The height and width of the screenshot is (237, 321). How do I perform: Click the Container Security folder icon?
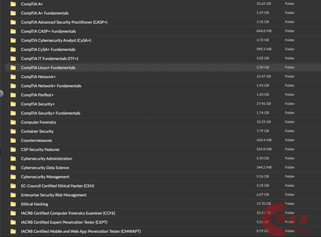(13, 131)
